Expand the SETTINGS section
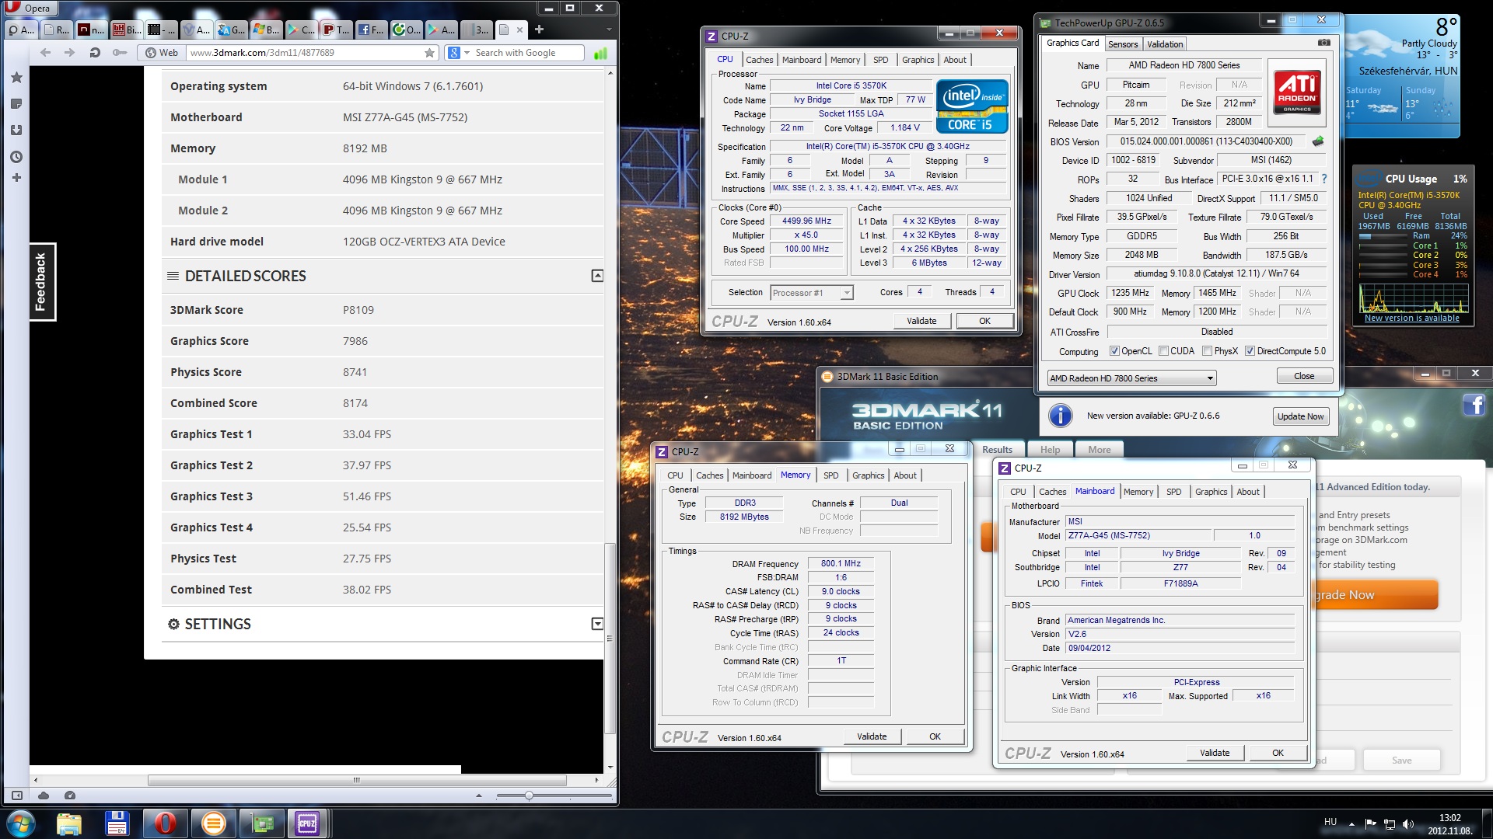Viewport: 1493px width, 839px height. (x=597, y=624)
